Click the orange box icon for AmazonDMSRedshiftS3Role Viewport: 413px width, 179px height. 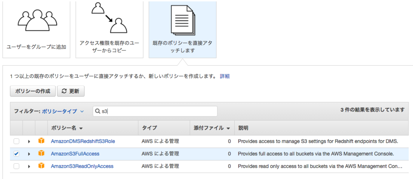point(42,141)
